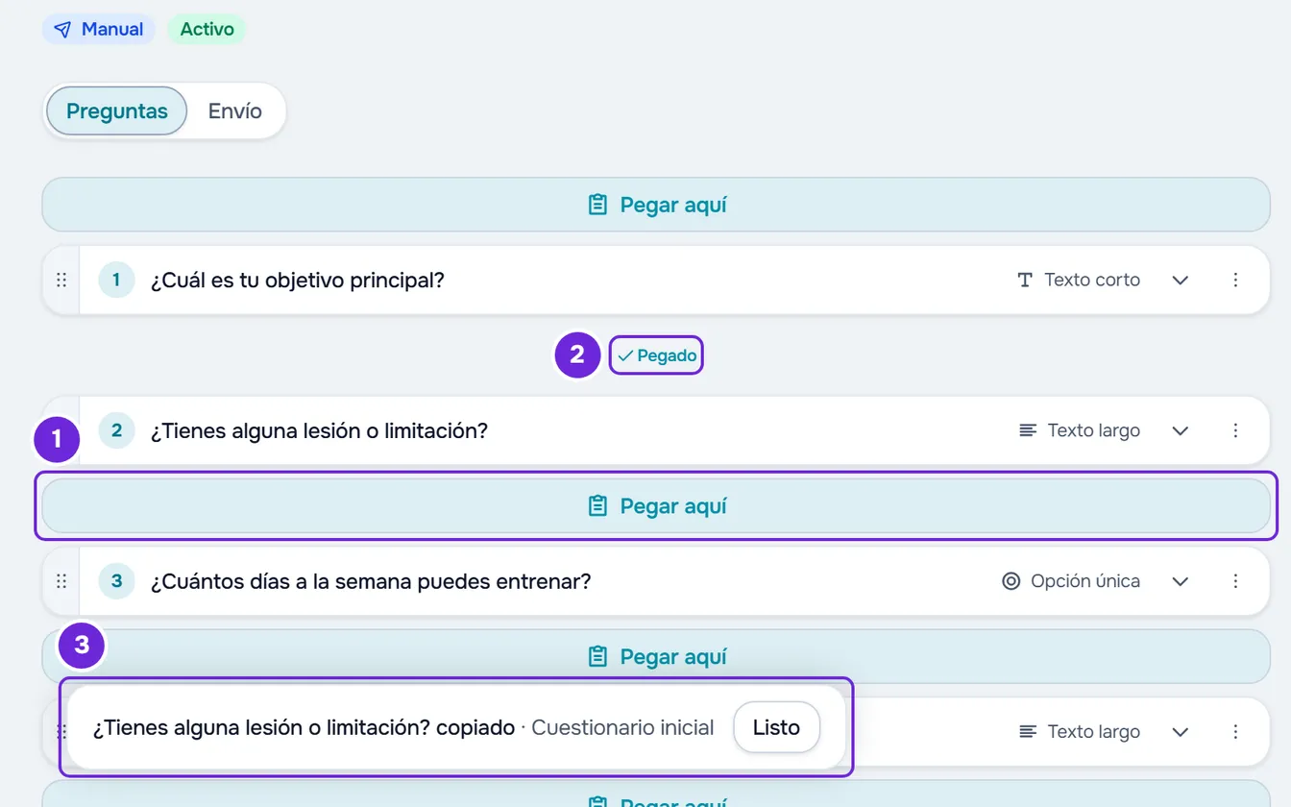Click the "Opción única" type on question 3
The image size is (1291, 807).
tap(1071, 581)
